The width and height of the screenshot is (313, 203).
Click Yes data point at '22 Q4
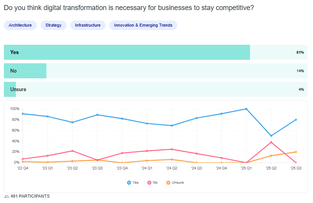[23, 114]
